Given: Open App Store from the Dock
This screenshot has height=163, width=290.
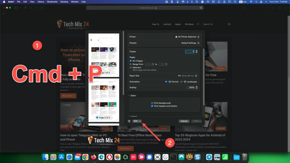Looking at the screenshot, I should 61,157.
